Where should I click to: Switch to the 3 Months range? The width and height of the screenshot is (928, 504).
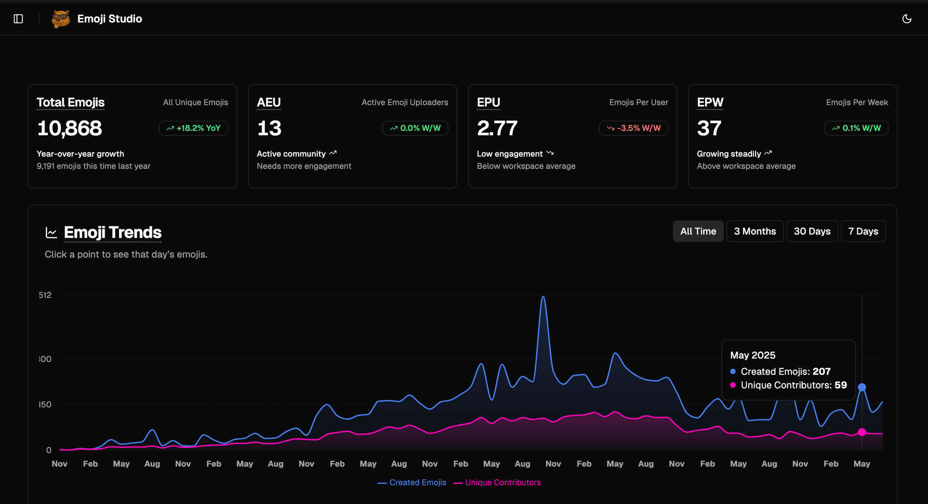(x=754, y=231)
